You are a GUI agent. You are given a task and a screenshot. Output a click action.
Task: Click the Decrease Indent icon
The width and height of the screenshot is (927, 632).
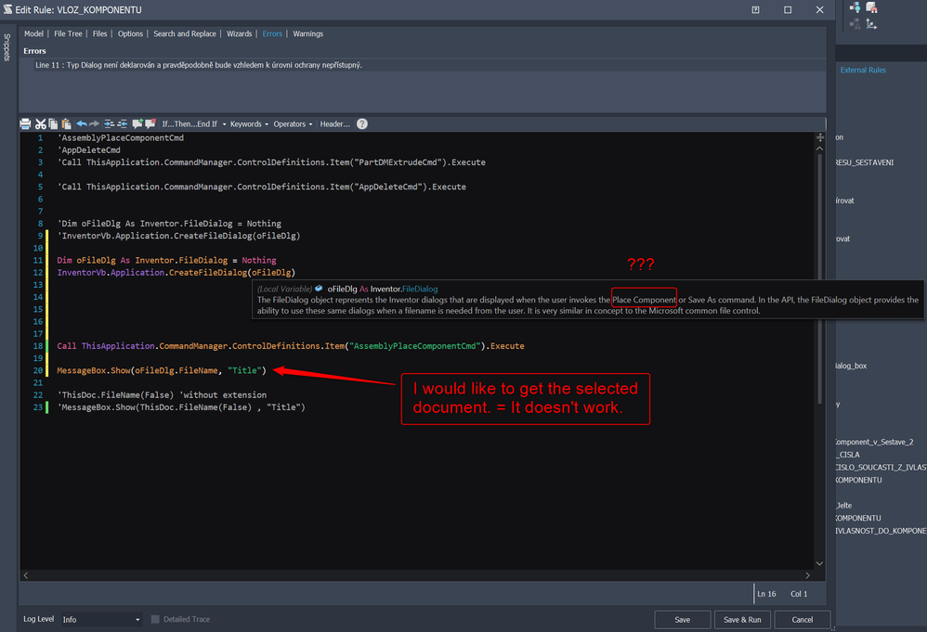[122, 124]
